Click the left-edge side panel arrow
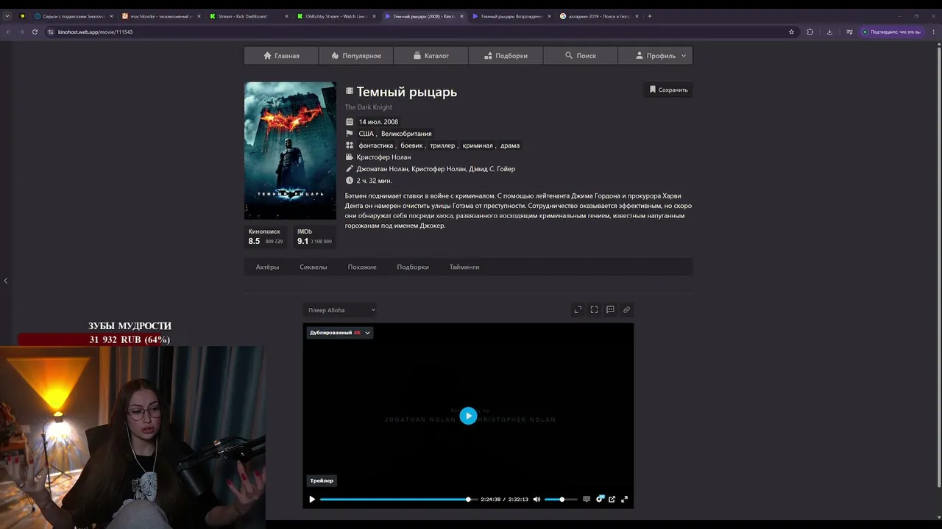This screenshot has height=529, width=942. (5, 281)
